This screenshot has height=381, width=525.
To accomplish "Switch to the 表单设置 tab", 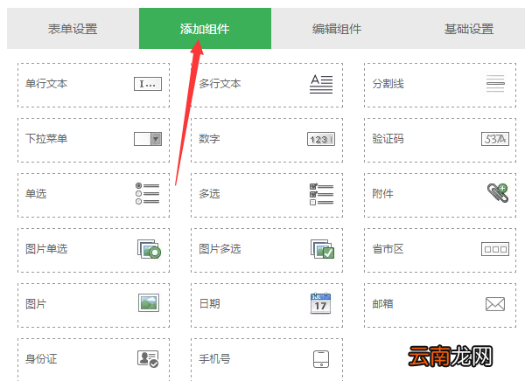I will coord(73,29).
